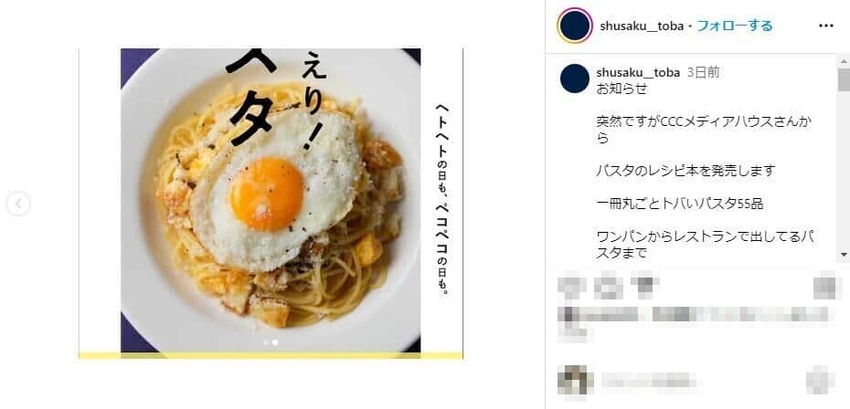Follow the account via フォローする
Image resolution: width=850 pixels, height=409 pixels.
coord(734,26)
